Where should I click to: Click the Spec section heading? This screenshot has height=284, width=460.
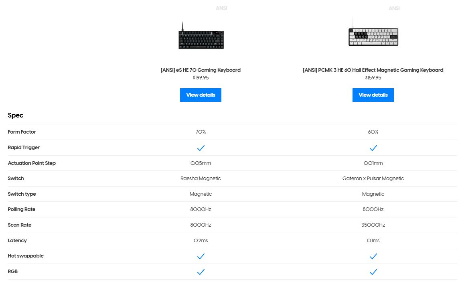16,116
